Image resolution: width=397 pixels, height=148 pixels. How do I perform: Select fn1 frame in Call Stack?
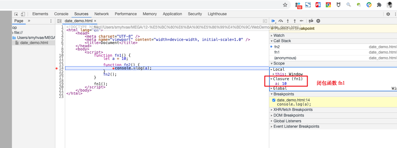333,52
